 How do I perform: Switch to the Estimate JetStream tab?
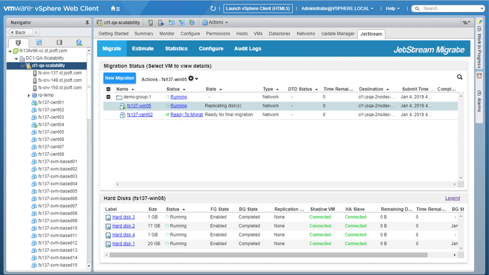143,49
